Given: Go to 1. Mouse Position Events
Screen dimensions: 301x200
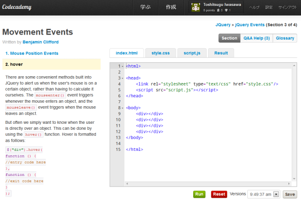Looking at the screenshot, I should pos(32,53).
